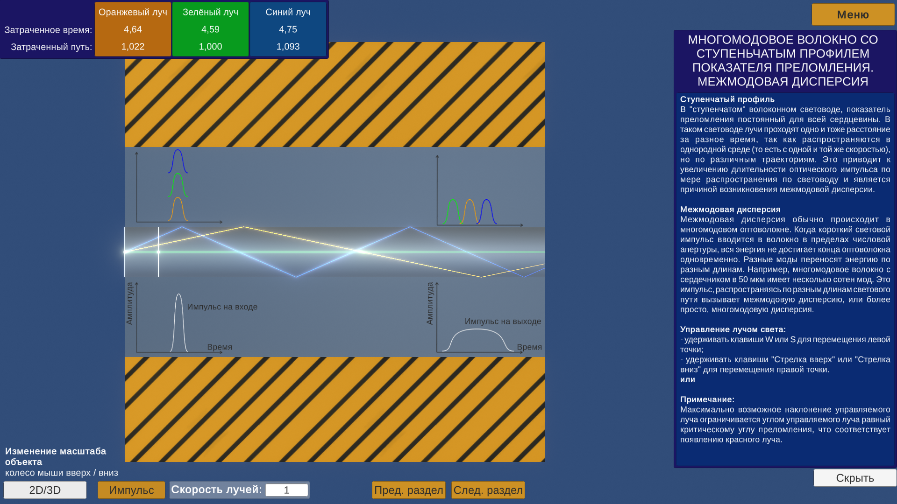
Task: Click the second white vertical ray marker
Action: tap(158, 252)
